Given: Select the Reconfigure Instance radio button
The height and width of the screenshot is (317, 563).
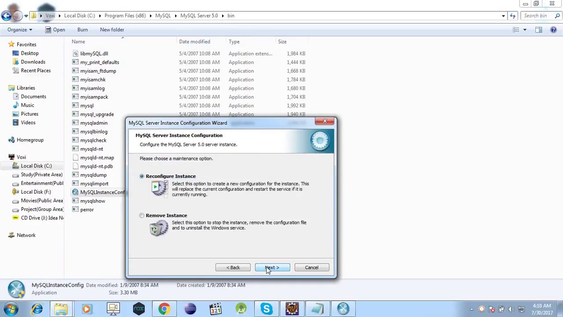Looking at the screenshot, I should click(142, 176).
